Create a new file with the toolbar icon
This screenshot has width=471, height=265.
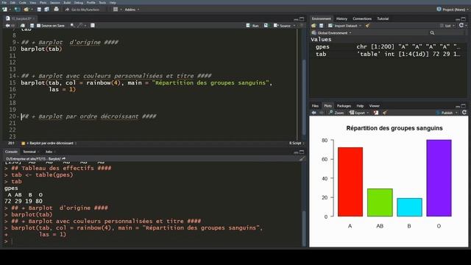click(5, 10)
